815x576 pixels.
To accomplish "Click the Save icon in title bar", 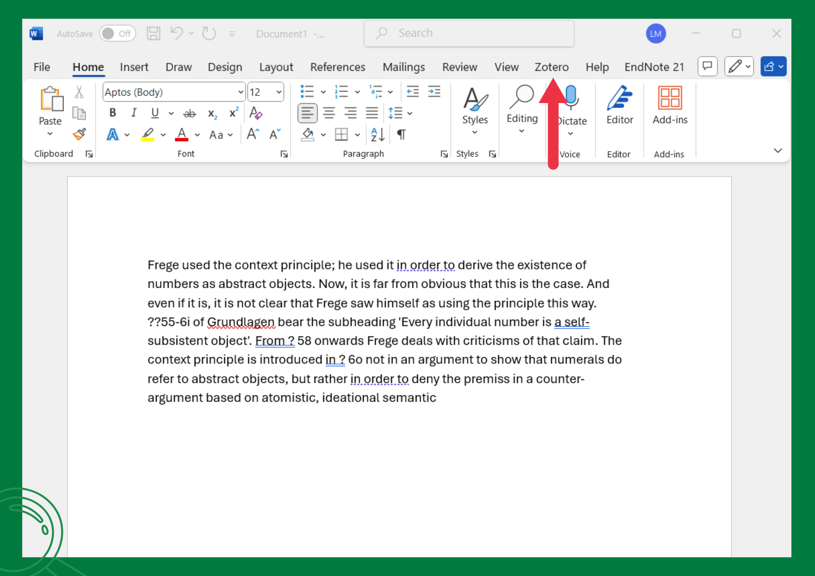I will click(x=153, y=33).
